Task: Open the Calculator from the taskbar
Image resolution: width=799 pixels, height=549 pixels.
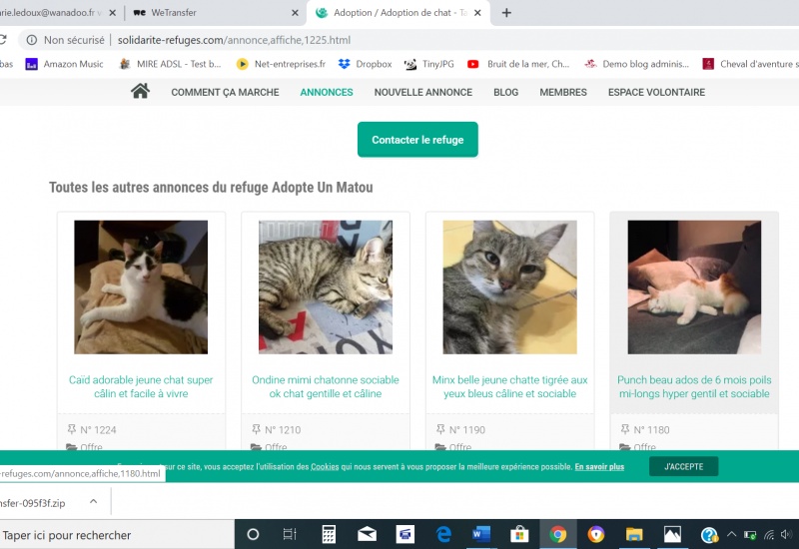Action: coord(329,534)
